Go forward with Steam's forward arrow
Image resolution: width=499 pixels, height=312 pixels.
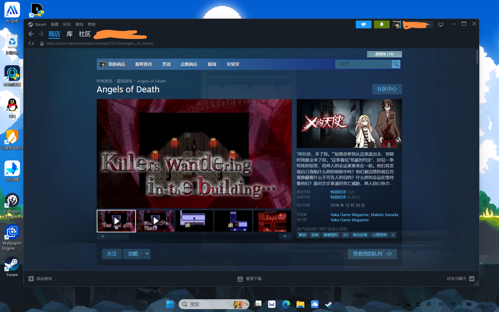coord(41,34)
